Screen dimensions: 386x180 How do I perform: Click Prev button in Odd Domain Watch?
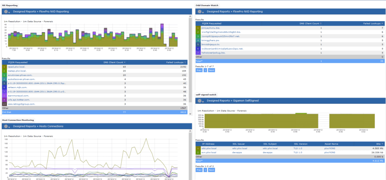[x=199, y=70]
